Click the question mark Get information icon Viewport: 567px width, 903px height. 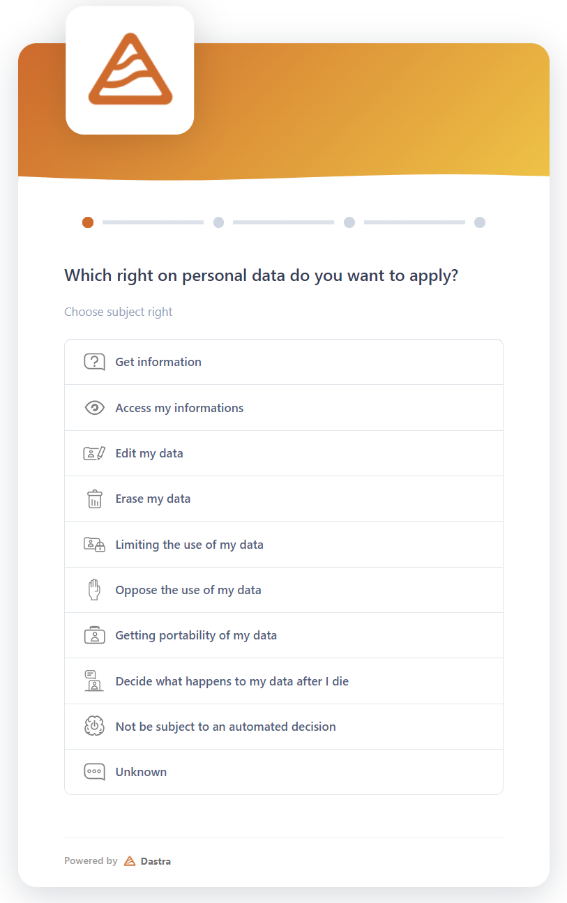tap(94, 362)
